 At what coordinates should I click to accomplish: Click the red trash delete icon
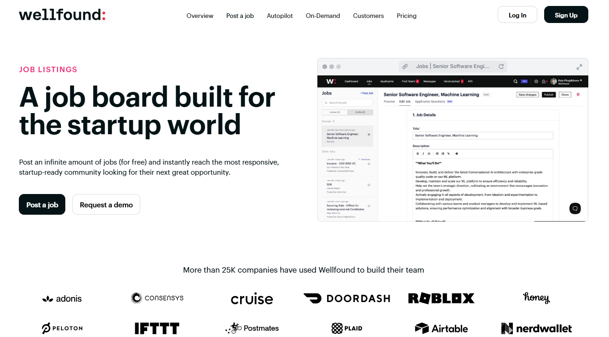[578, 95]
